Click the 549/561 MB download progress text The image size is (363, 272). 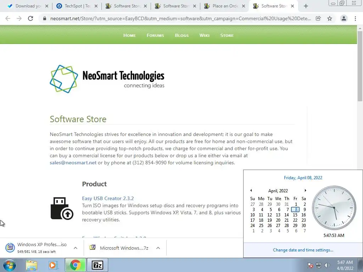37,252
